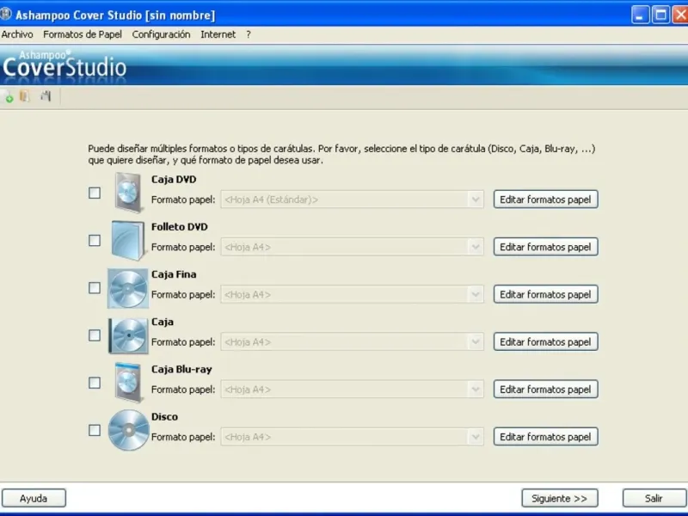Open the ? help menu

pos(249,34)
